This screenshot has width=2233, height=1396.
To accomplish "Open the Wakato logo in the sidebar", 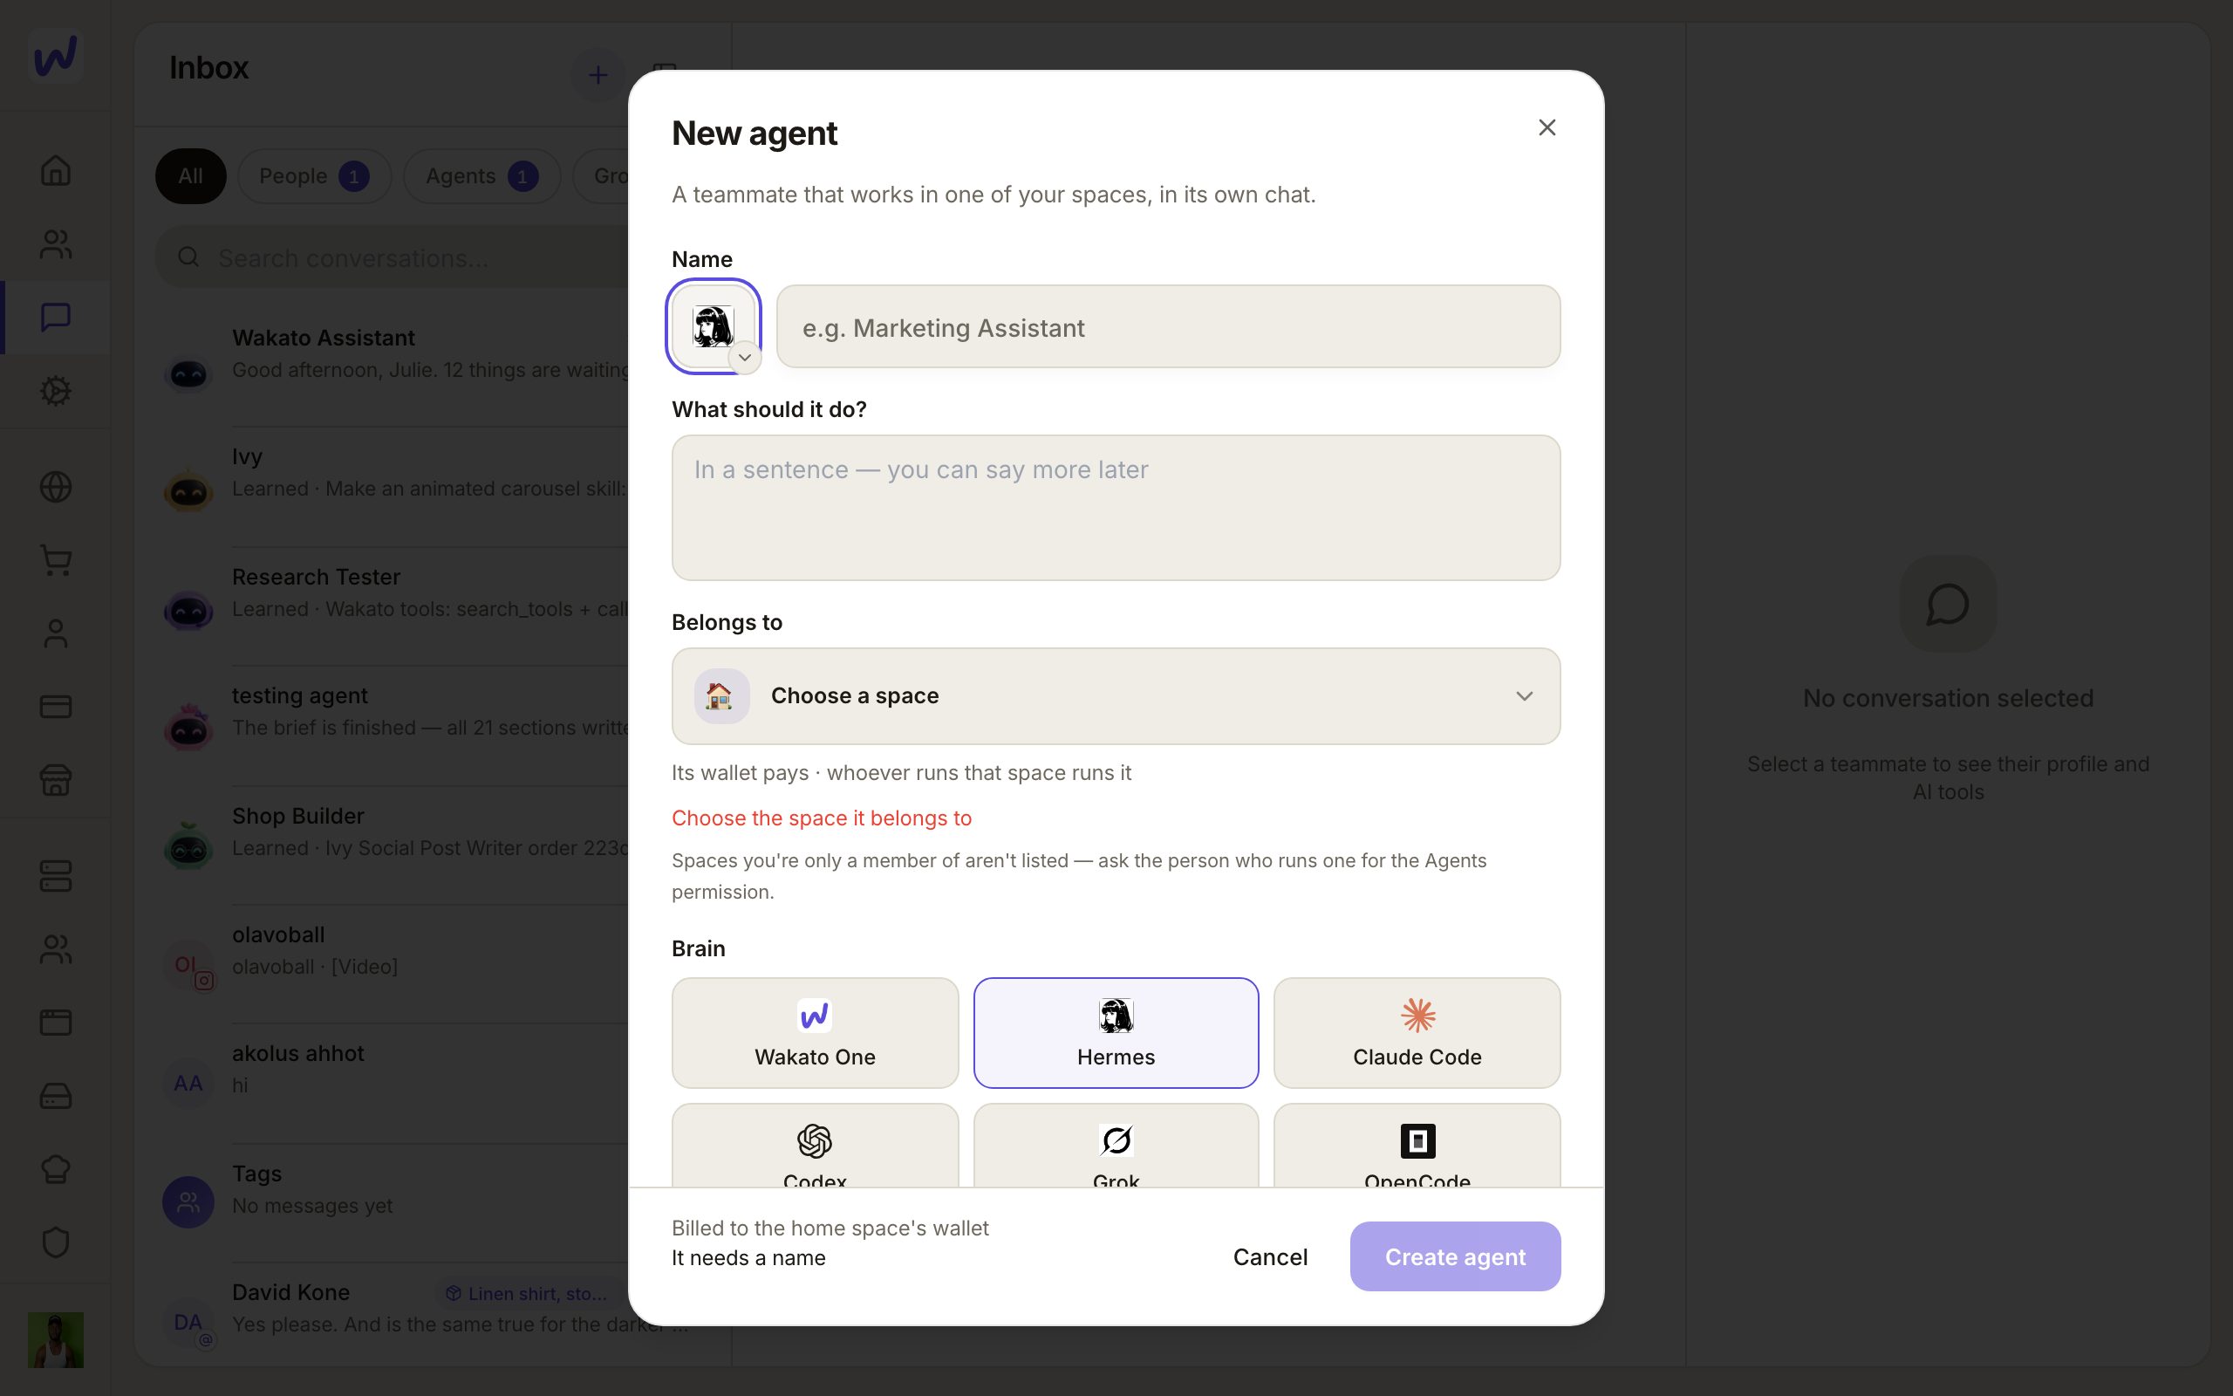I will click(x=55, y=55).
